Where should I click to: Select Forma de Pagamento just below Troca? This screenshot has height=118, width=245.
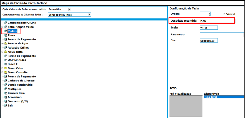coord(22,39)
